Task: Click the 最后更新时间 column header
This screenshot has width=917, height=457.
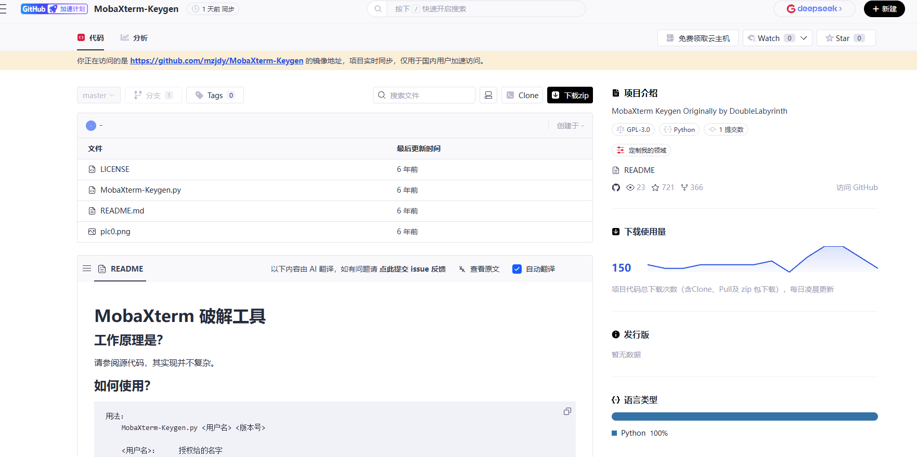Action: [x=419, y=149]
